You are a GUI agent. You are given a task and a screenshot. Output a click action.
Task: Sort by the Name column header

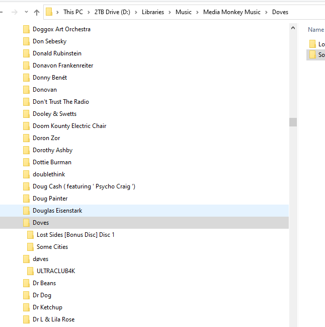tap(316, 30)
